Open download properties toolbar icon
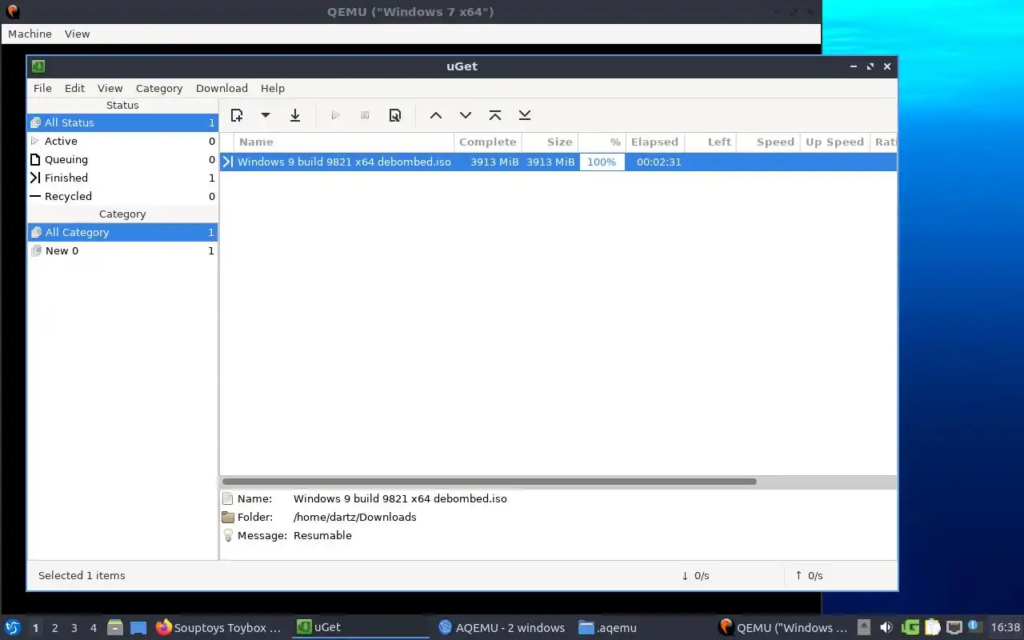The image size is (1024, 640). [x=394, y=115]
